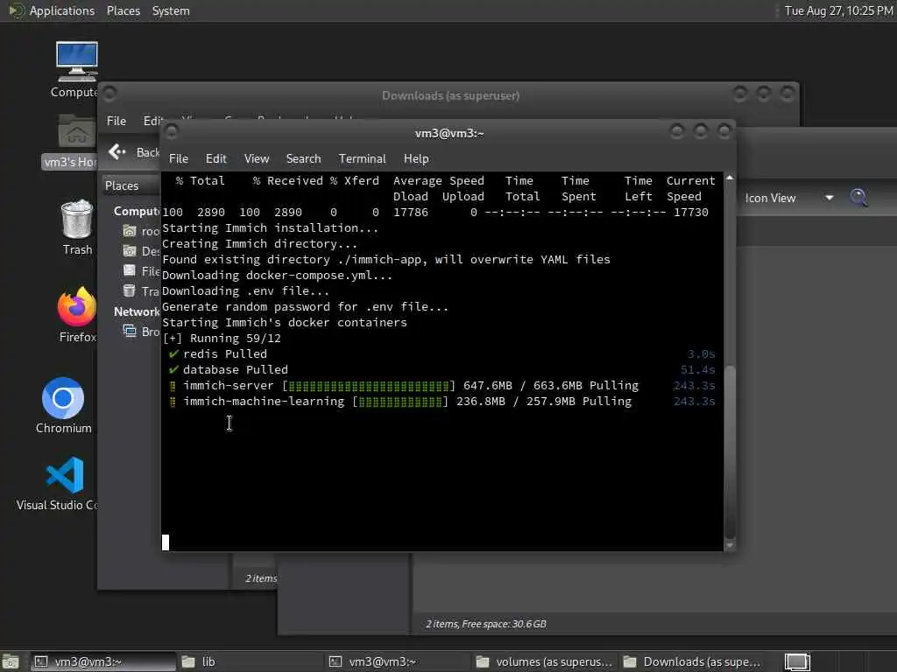897x672 pixels.
Task: Open the Terminal menu
Action: [362, 158]
